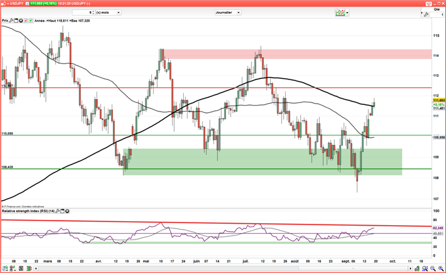The image size is (446, 273).
Task: Click the horizontal time scrollbar thumb
Action: click(x=353, y=268)
